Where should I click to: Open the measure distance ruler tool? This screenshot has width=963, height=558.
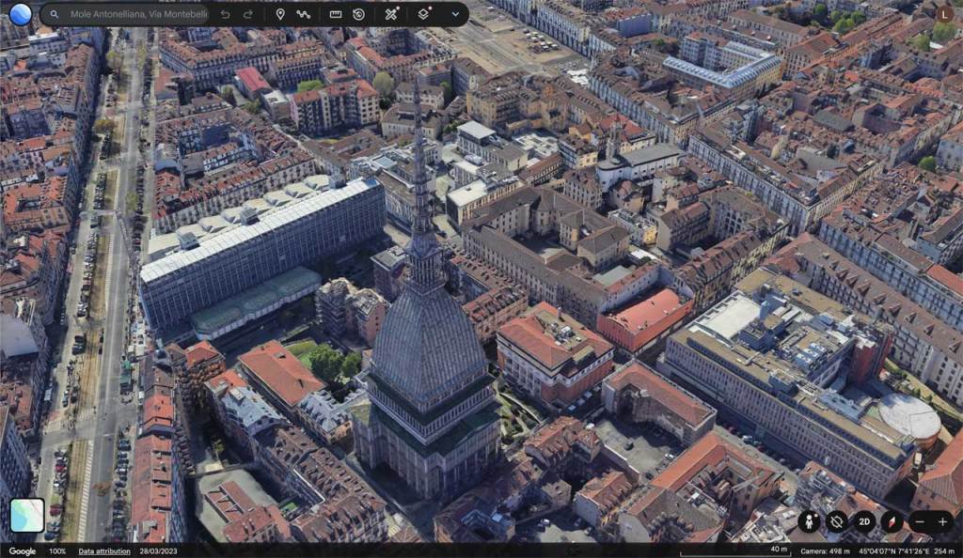pos(335,14)
